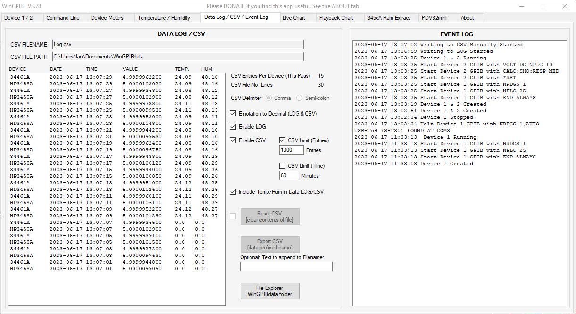Click the File Explorer WinGPIBdata folder button
Image resolution: width=576 pixels, height=314 pixels.
(x=270, y=291)
